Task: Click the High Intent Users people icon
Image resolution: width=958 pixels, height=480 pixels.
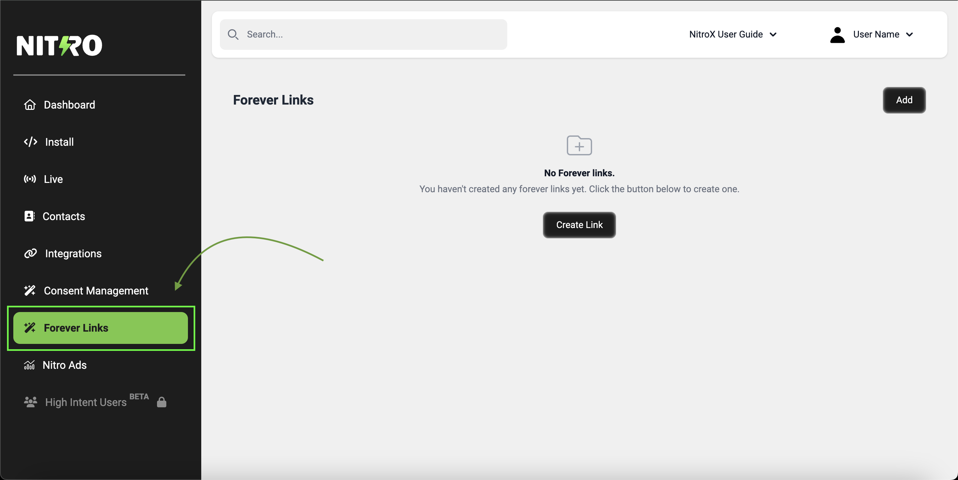Action: point(31,402)
